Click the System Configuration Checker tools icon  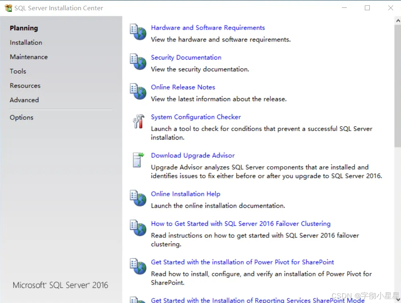click(x=138, y=122)
